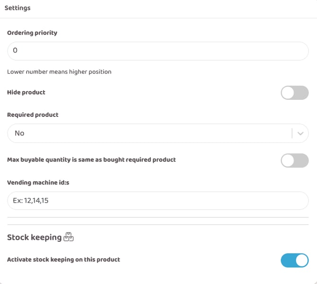The width and height of the screenshot is (317, 284).
Task: Expand the Required product chevron arrow
Action: [300, 133]
